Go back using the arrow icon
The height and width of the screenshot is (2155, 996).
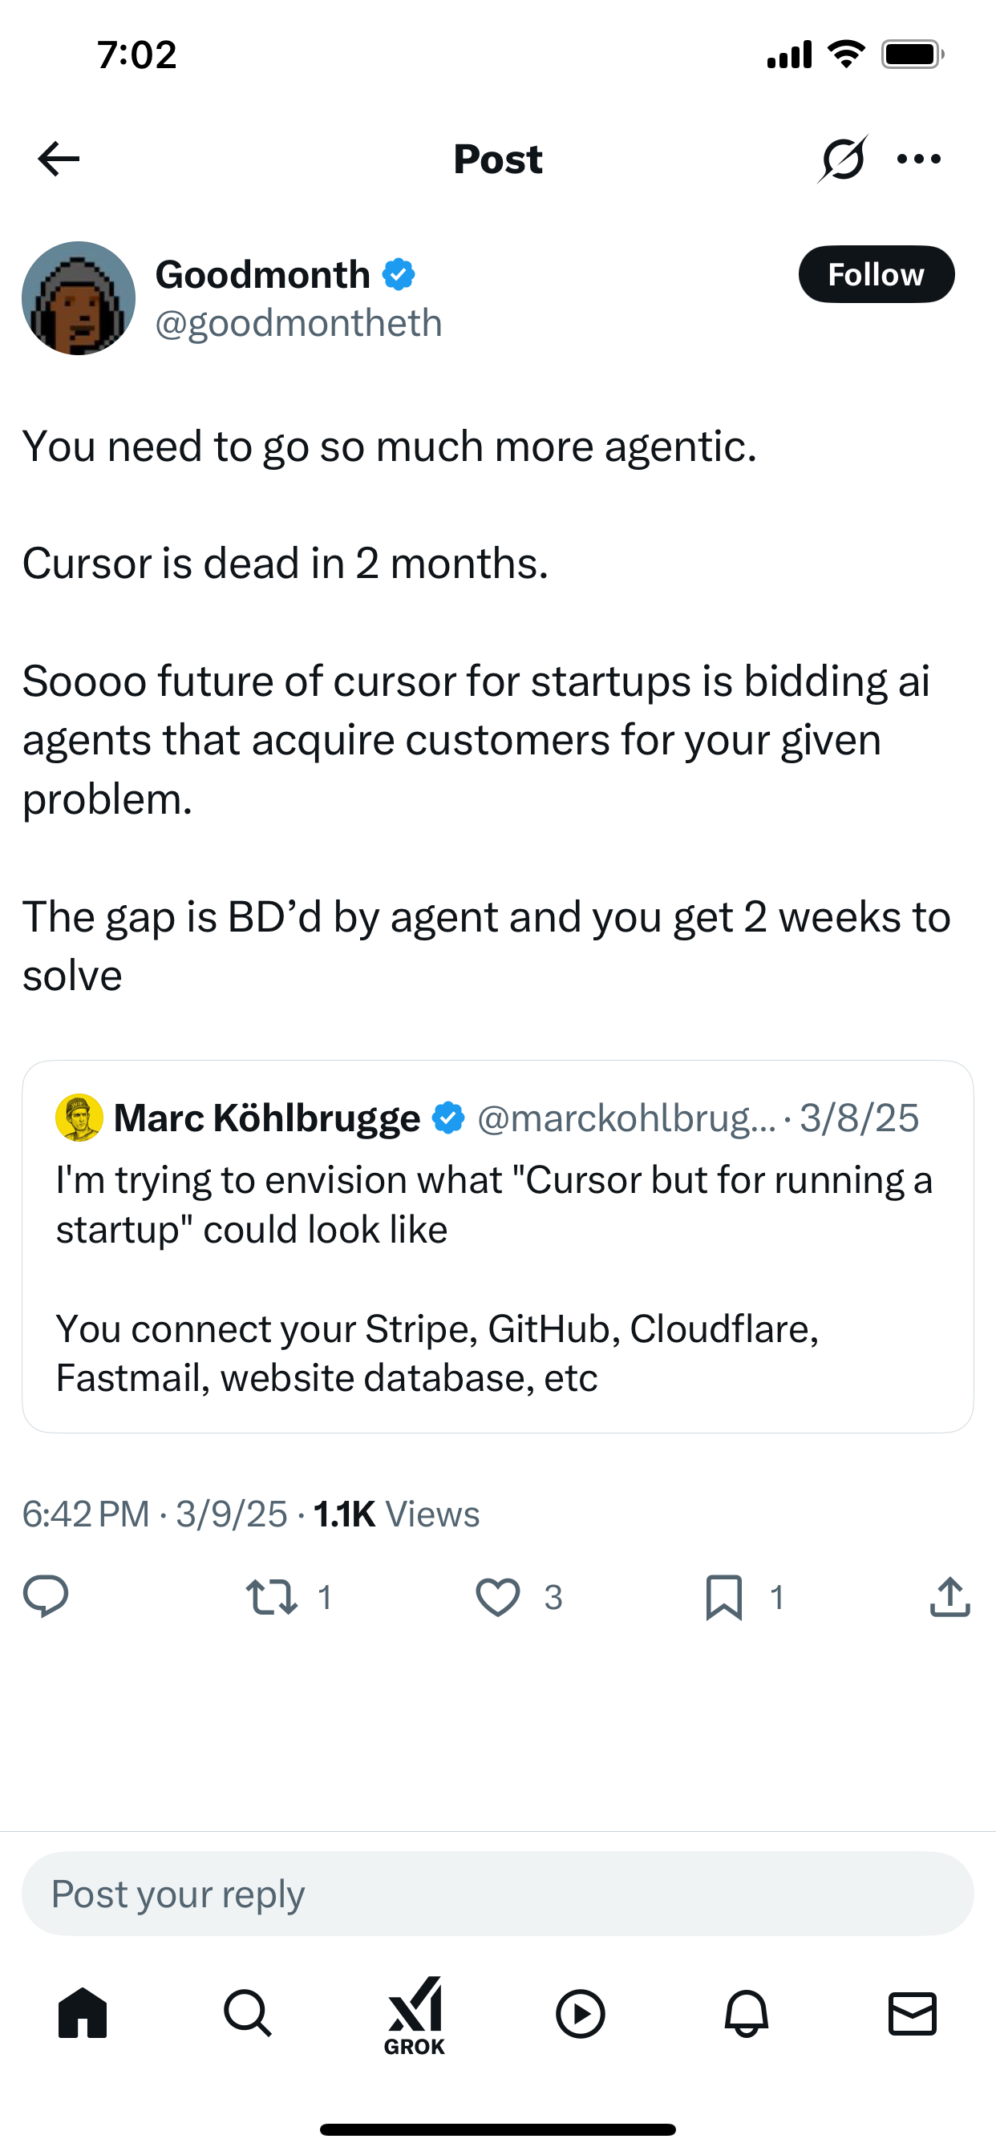[59, 159]
